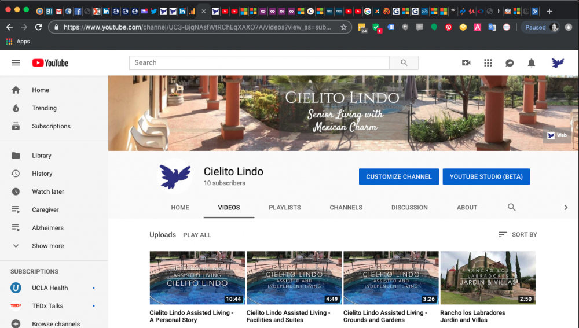Click into the YouTube search field
This screenshot has height=328, width=579.
(x=259, y=63)
